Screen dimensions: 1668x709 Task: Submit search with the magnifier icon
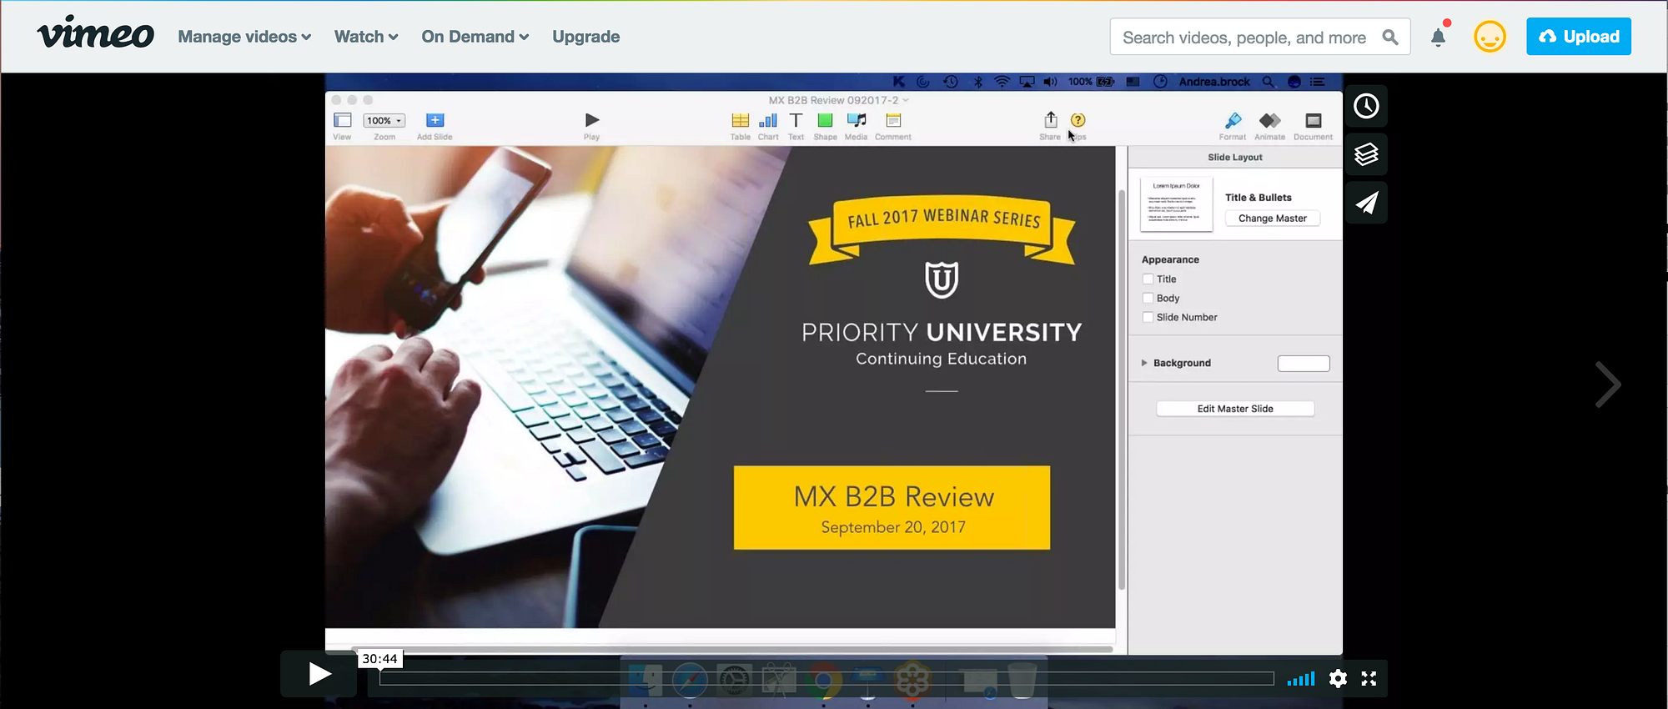tap(1390, 38)
